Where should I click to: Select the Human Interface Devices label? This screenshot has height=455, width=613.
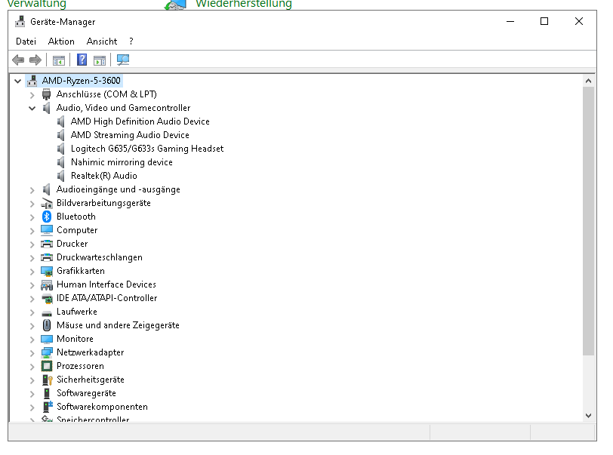(x=106, y=284)
